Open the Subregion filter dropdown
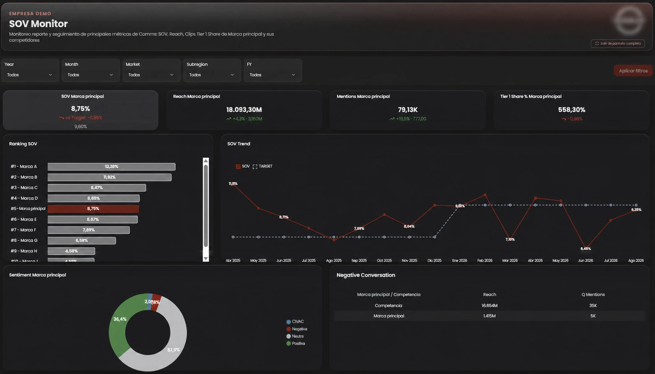655x374 pixels. [212, 75]
